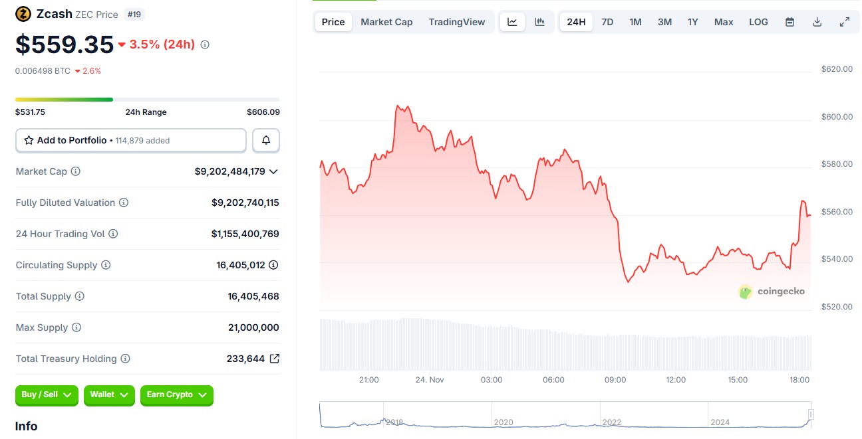Switch to the Market Cap tab
The height and width of the screenshot is (439, 862).
click(386, 21)
